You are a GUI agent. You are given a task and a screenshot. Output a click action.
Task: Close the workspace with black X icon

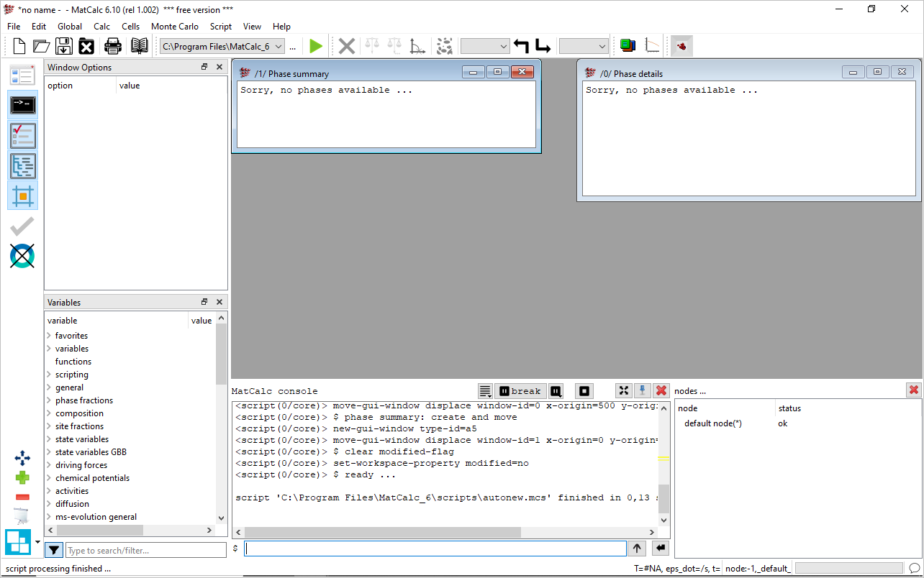86,46
